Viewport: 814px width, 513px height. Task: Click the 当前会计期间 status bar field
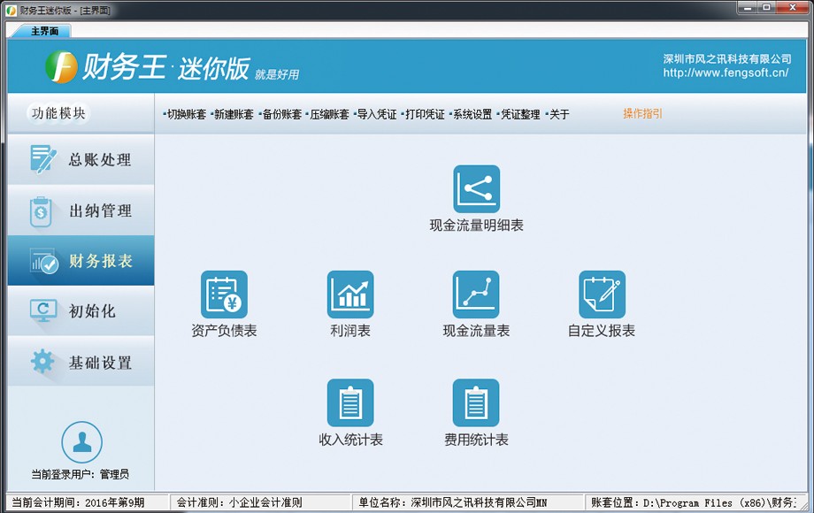click(x=80, y=502)
